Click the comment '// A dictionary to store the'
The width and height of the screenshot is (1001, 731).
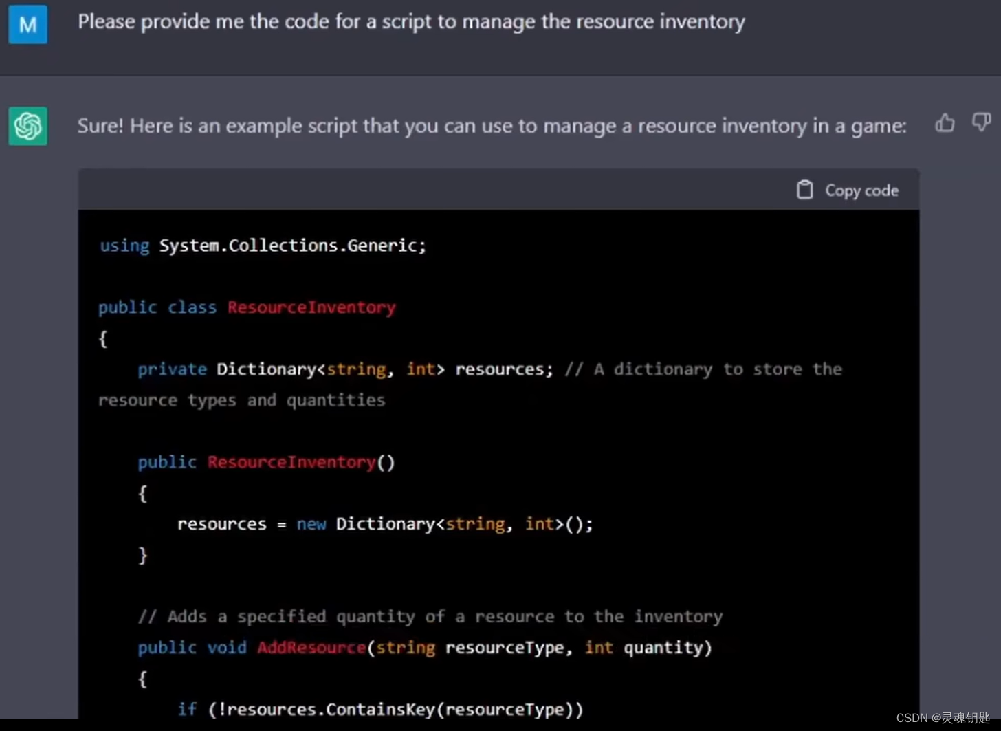pyautogui.click(x=703, y=369)
